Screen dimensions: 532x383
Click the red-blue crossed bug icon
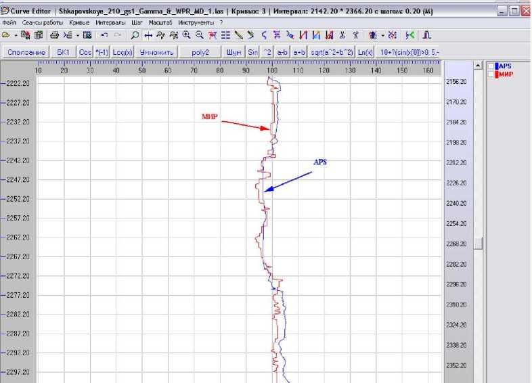392,35
